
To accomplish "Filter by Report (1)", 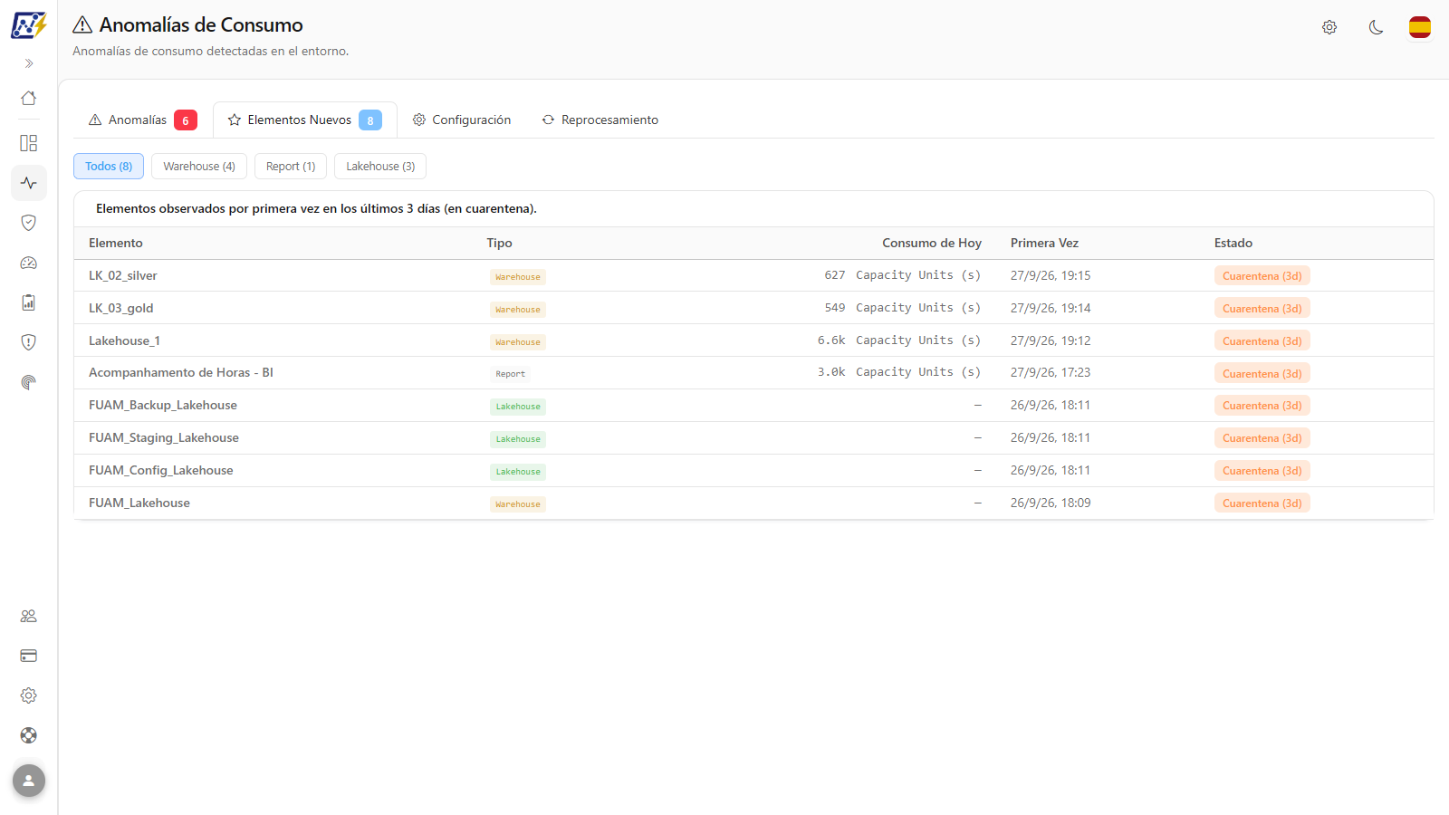I will 291,167.
